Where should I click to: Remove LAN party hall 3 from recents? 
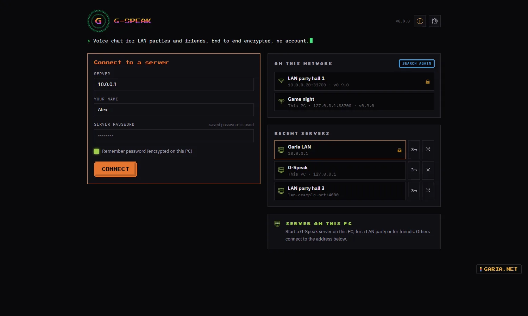point(428,191)
